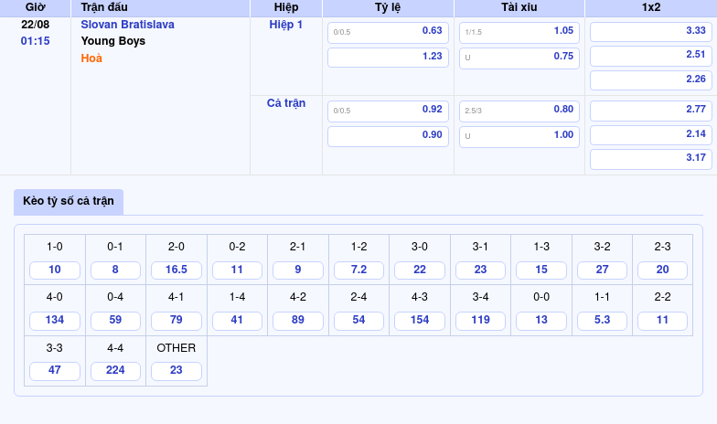717x424 pixels.
Task: Pick the 3.33 first-half 1x2 odds
Action: 650,31
